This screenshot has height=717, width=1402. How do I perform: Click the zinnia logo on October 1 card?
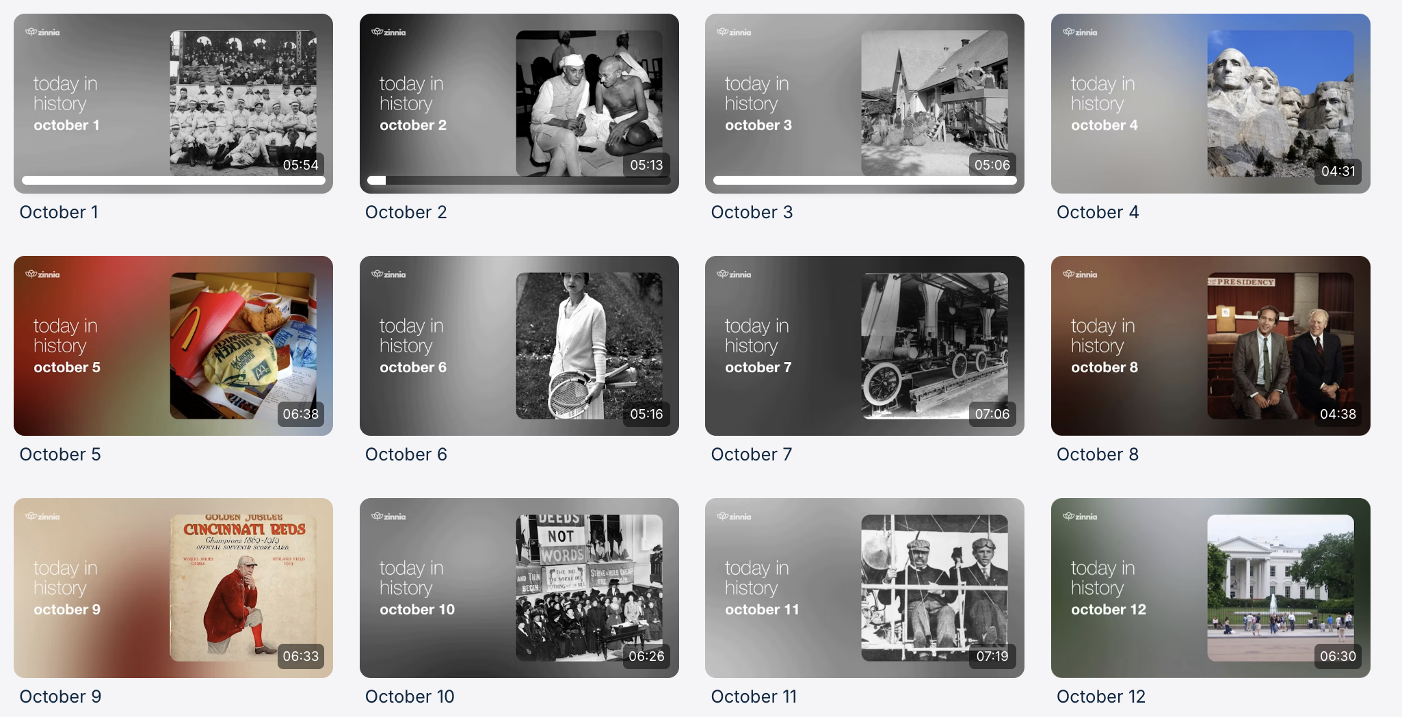42,32
